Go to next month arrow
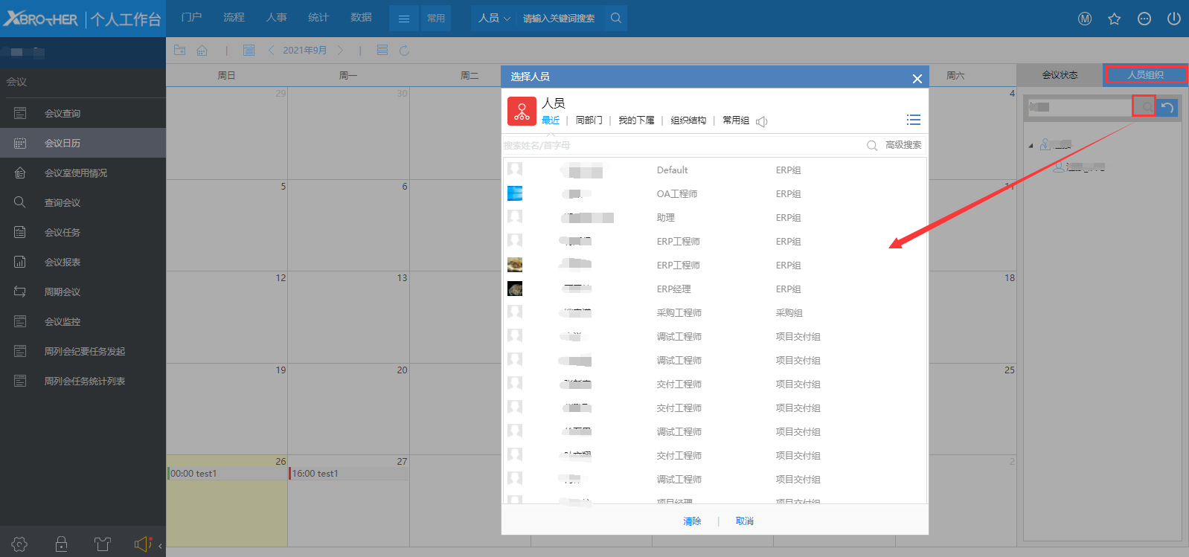Viewport: 1189px width, 557px height. pyautogui.click(x=341, y=51)
